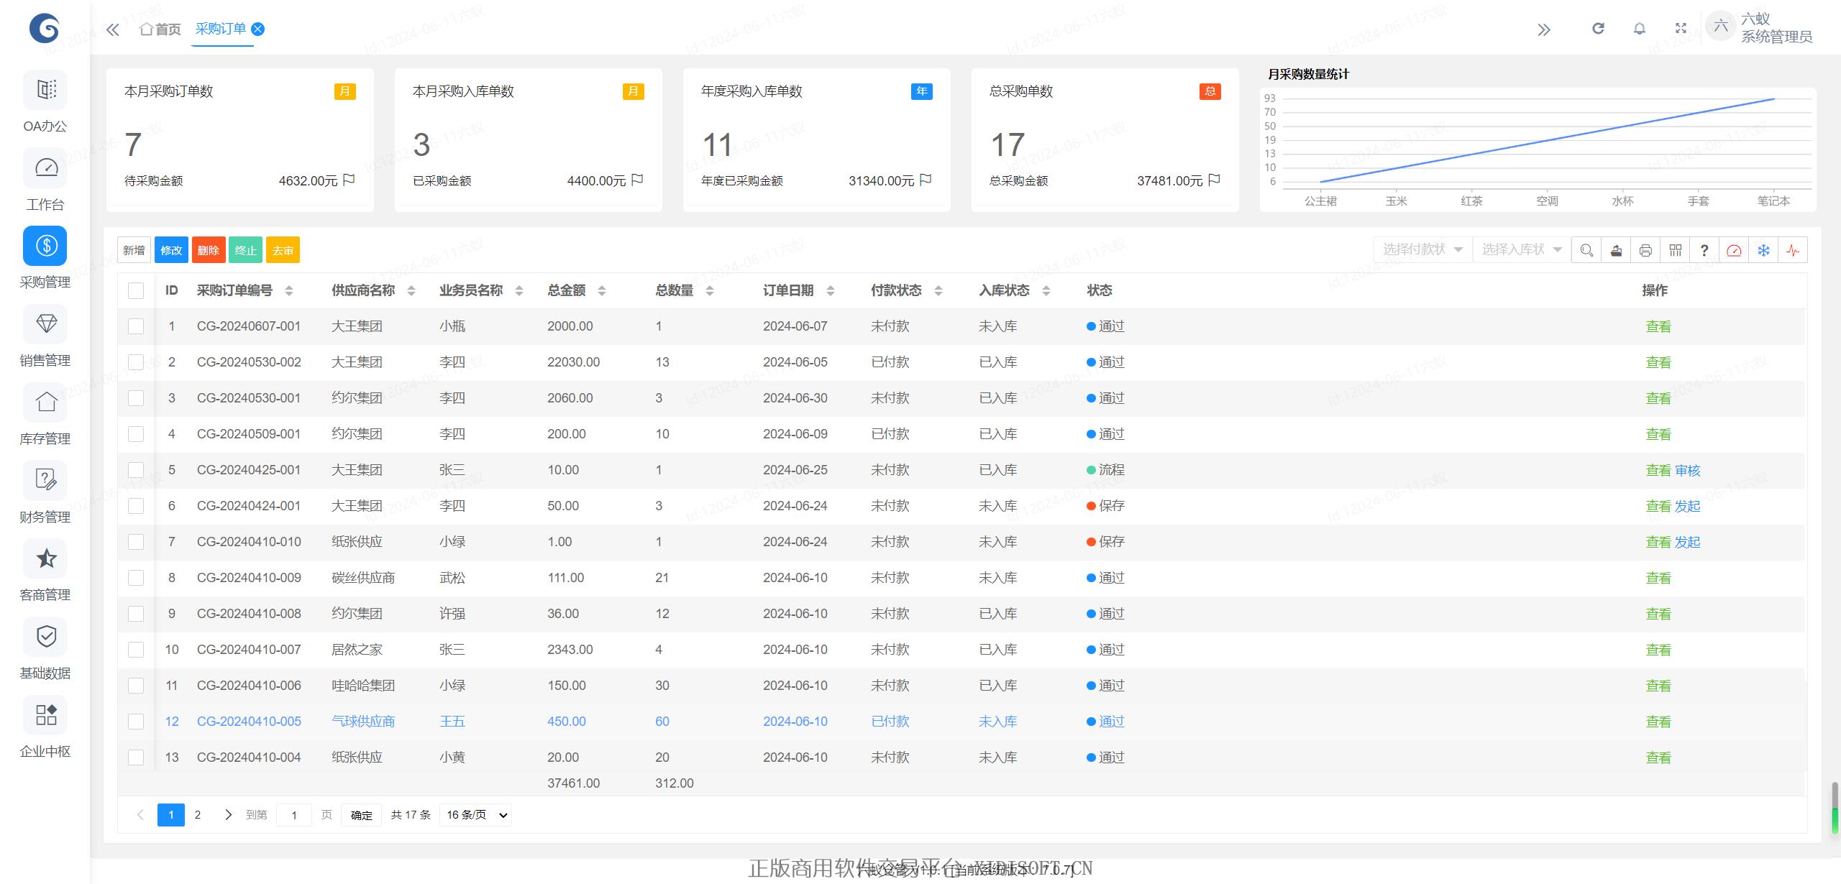The width and height of the screenshot is (1841, 884).
Task: Open the notification bell
Action: pyautogui.click(x=1640, y=29)
